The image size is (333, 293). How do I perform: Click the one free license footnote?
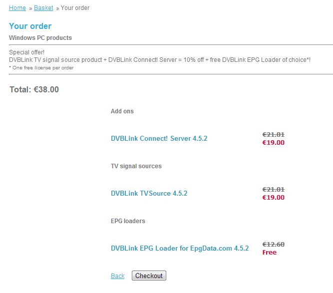[x=41, y=67]
